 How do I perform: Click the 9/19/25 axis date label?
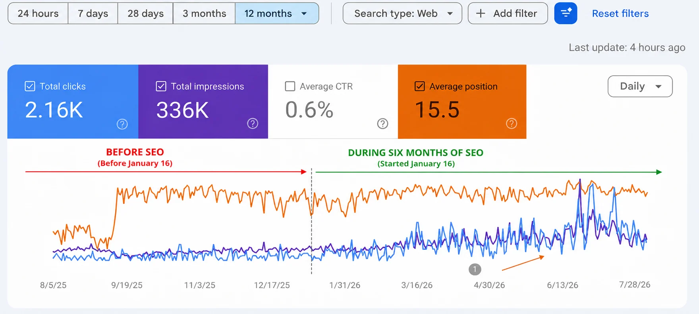127,285
